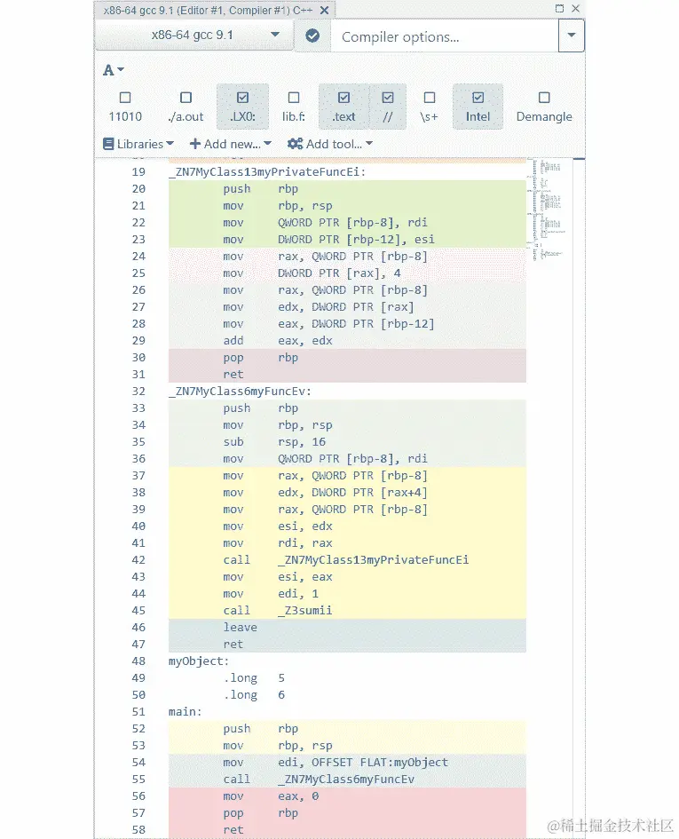This screenshot has width=679, height=839.
Task: Click OFFSET FLAT:myObject on line 54
Action: point(380,762)
